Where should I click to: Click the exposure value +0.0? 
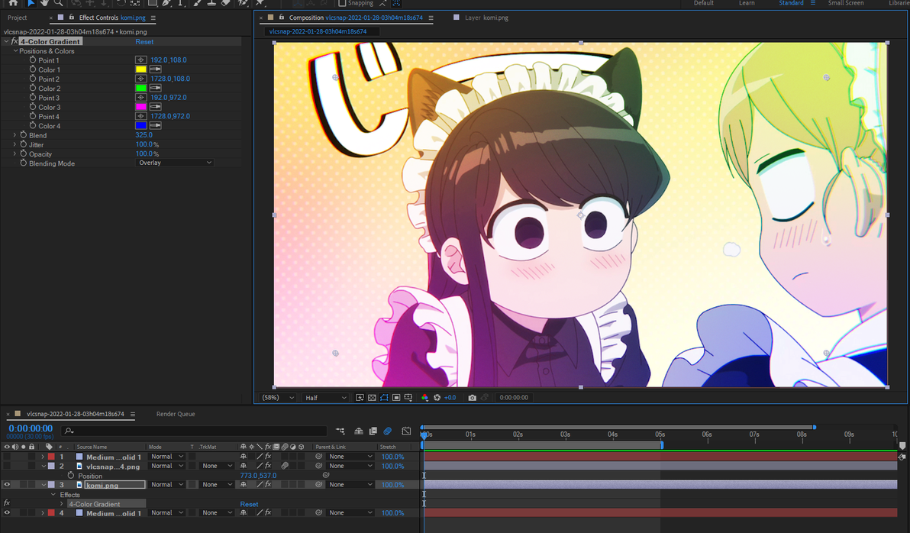(x=450, y=398)
